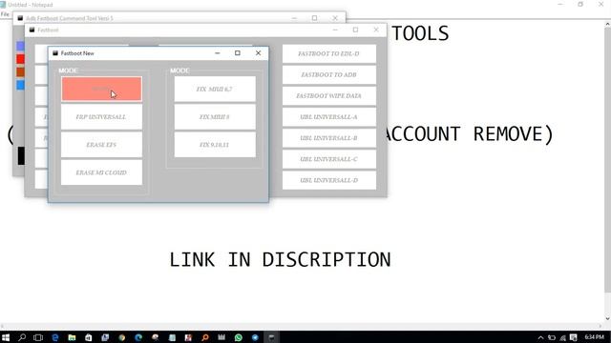Click the FIX MIUI 8 button

click(215, 116)
